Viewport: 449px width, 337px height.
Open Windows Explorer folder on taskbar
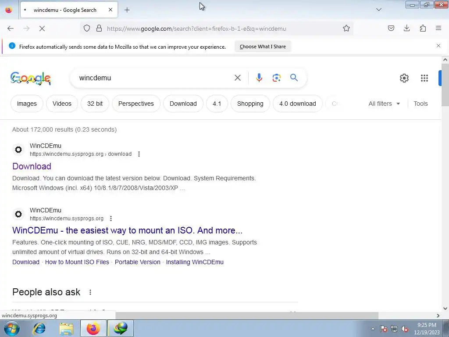[67, 329]
